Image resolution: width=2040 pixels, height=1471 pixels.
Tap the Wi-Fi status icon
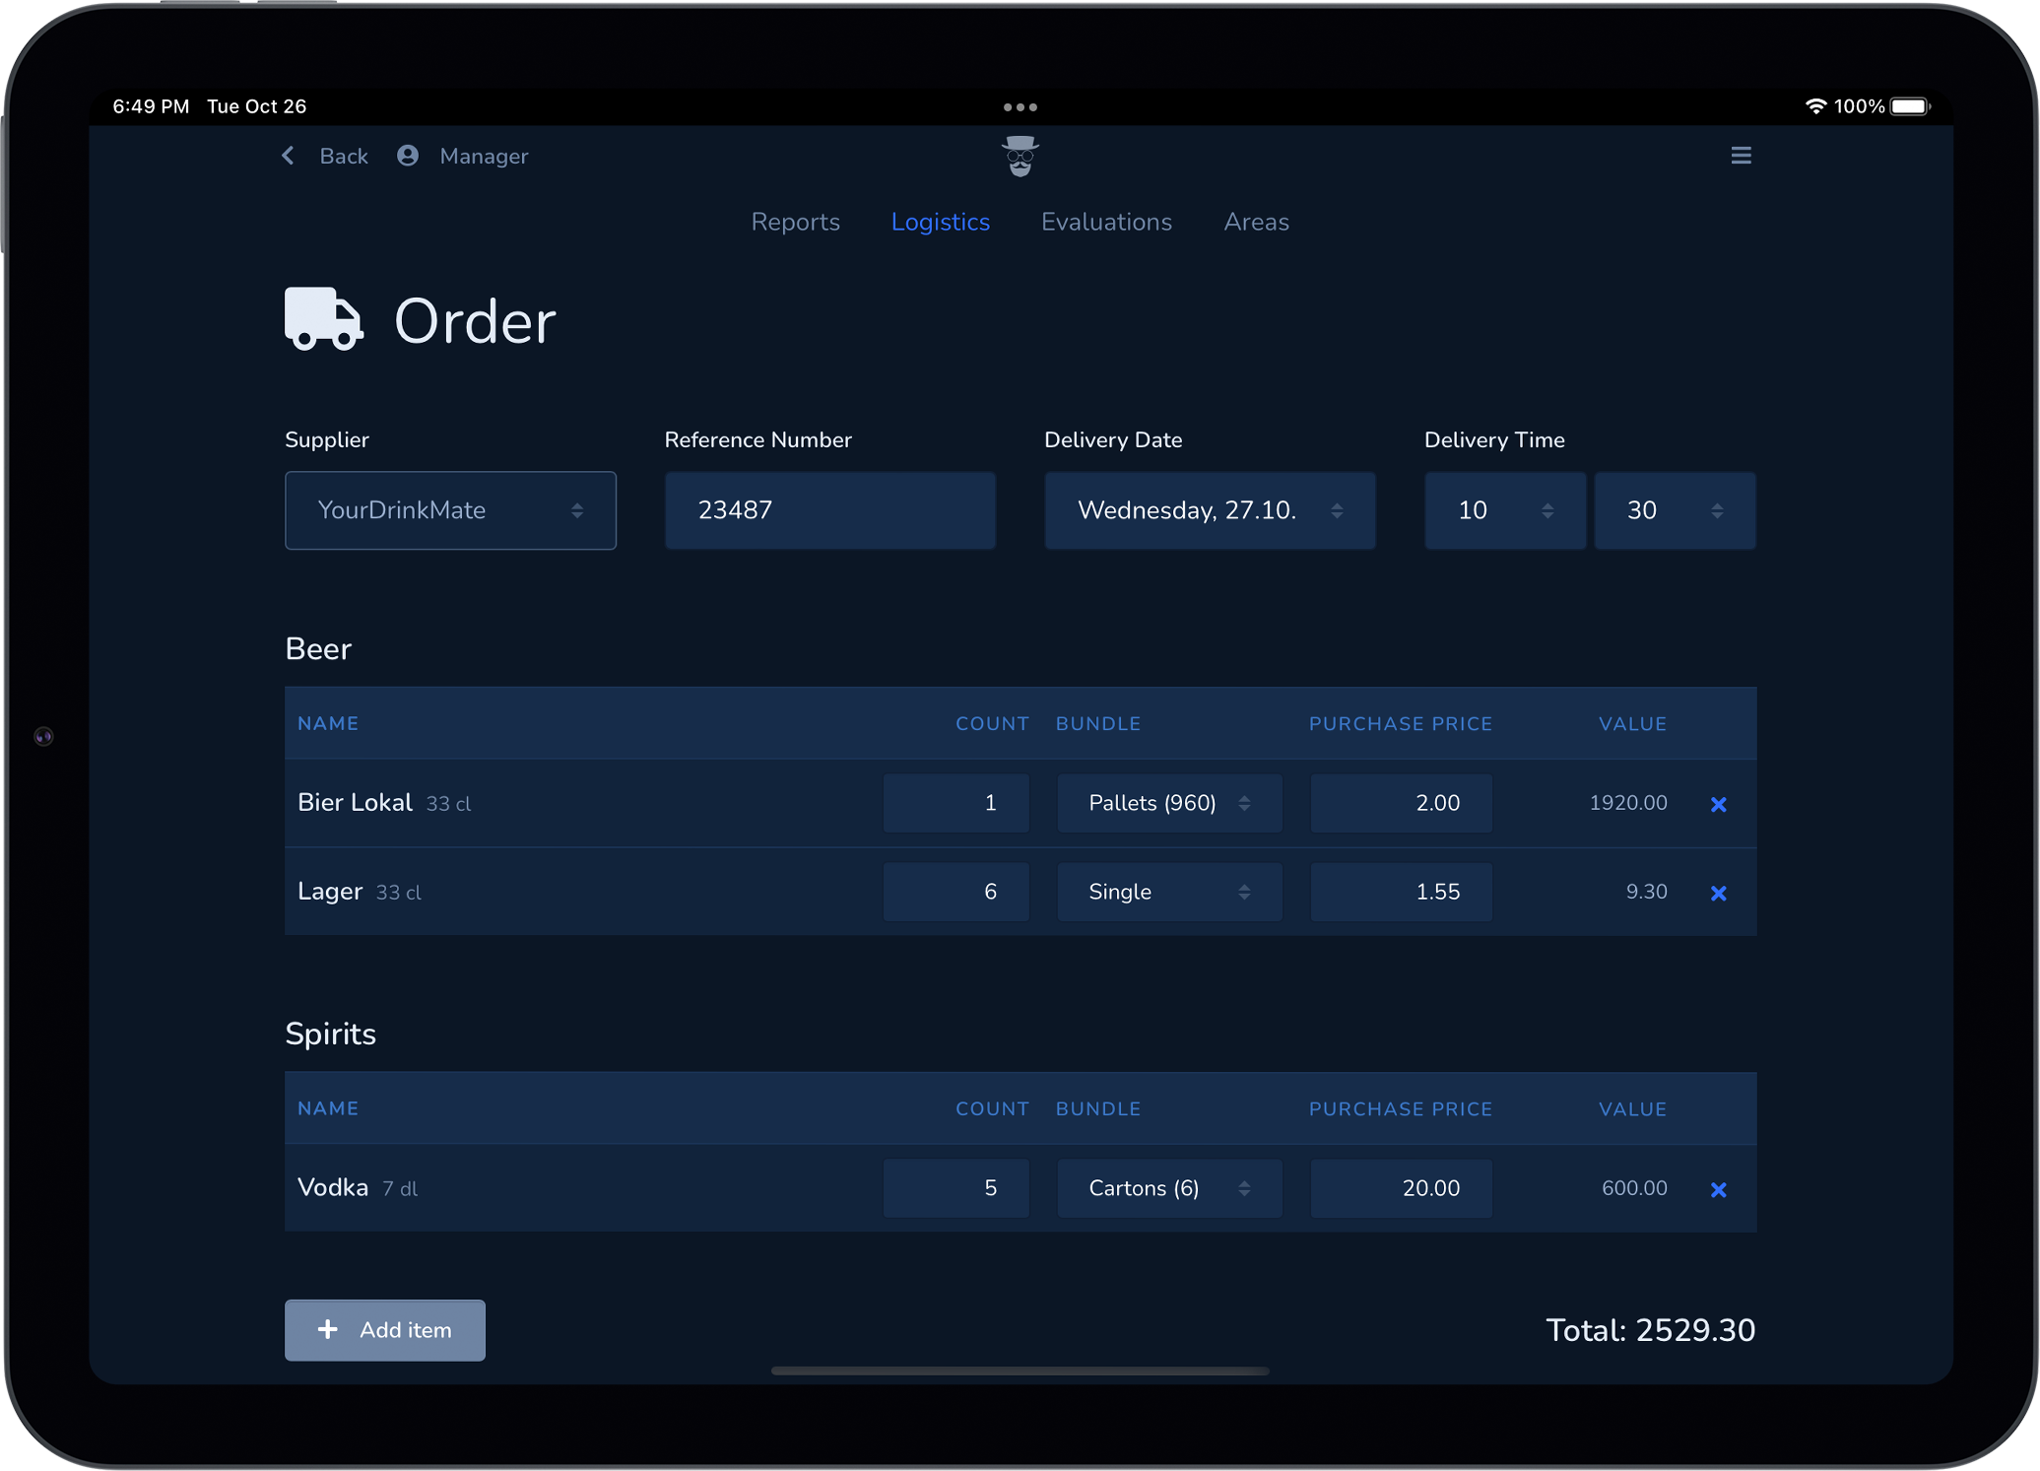(1815, 106)
